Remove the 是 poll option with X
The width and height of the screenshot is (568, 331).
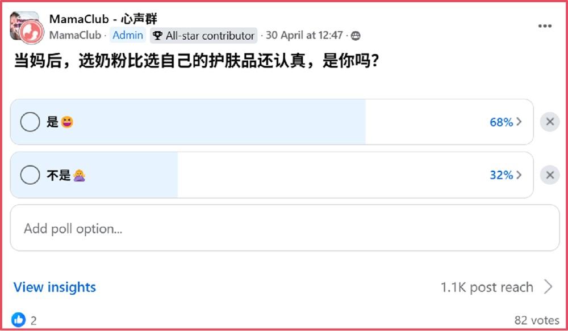click(549, 122)
